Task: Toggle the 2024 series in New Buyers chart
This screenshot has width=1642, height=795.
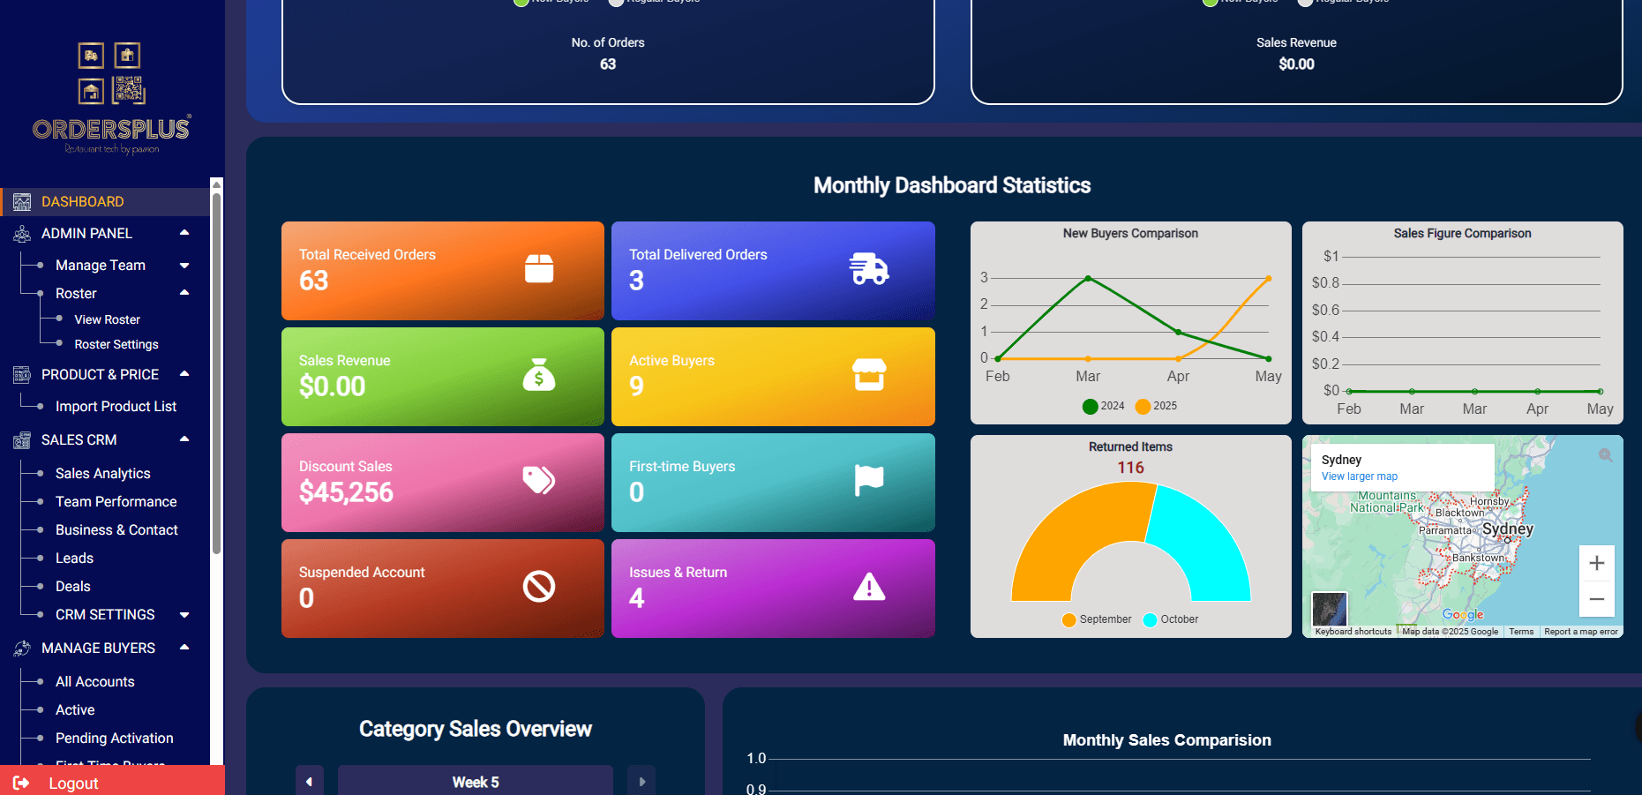Action: pyautogui.click(x=1103, y=406)
